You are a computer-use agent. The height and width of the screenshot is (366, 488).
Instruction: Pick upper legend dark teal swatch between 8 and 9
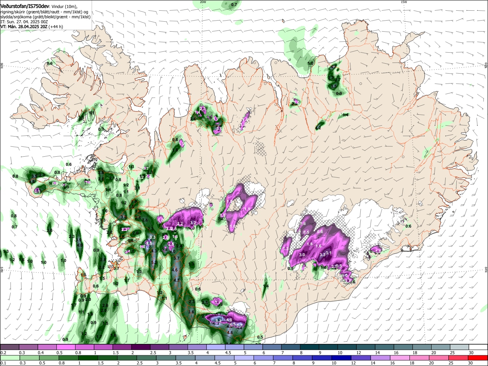click(310, 347)
